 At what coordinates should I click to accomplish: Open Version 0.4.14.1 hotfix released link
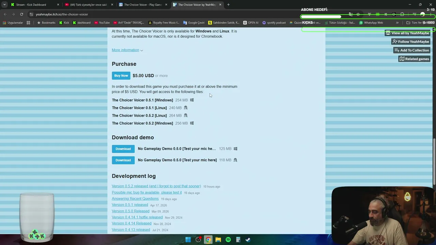coord(137,217)
